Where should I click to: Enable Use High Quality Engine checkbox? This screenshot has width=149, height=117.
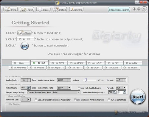79,88
